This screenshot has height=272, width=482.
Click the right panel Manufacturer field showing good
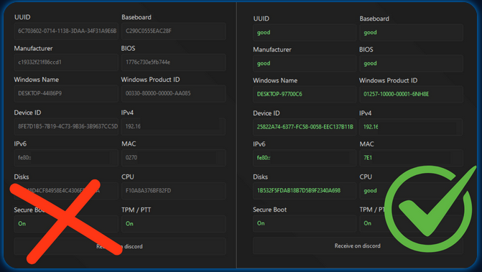click(x=305, y=64)
